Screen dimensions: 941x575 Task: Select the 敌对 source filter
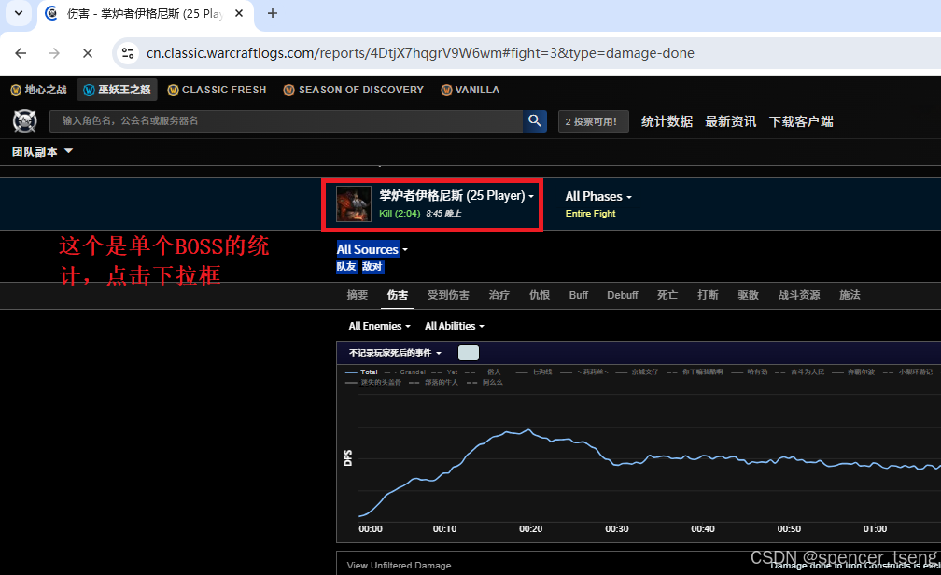(x=372, y=266)
